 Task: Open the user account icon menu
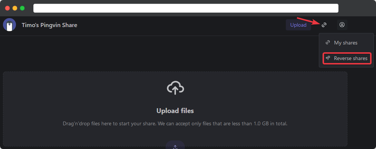click(342, 25)
